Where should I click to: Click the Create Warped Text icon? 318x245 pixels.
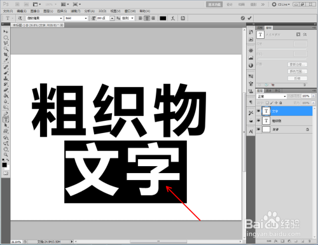pyautogui.click(x=173, y=18)
